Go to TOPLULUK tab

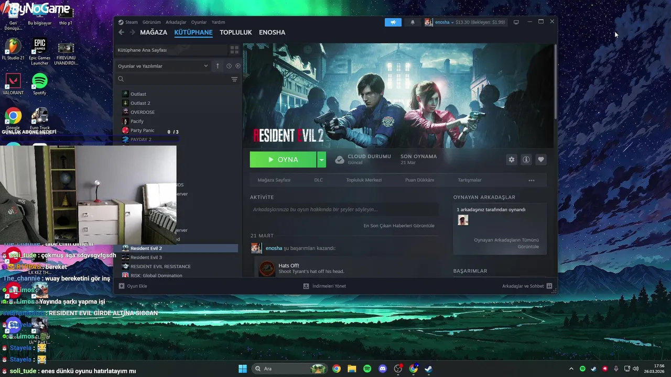236,32
